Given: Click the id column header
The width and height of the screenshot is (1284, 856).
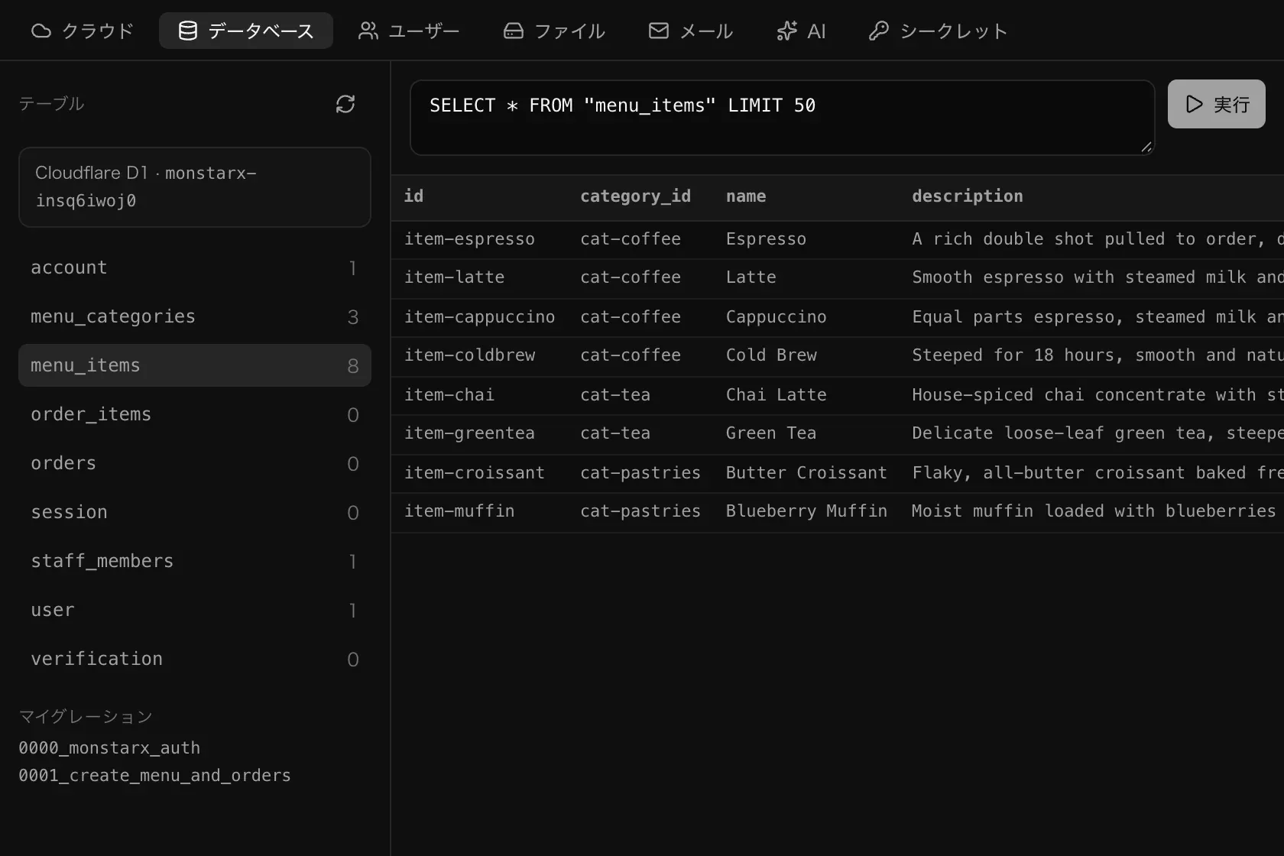Looking at the screenshot, I should (x=413, y=196).
